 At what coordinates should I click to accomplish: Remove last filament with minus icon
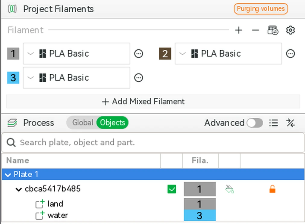click(x=255, y=30)
